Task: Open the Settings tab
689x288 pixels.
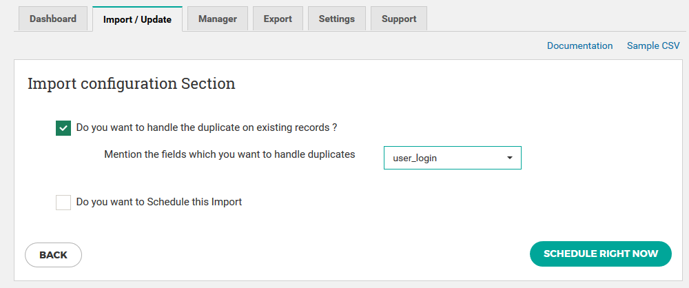Action: tap(337, 19)
